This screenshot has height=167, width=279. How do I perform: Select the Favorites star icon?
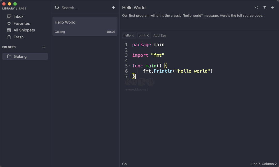pos(9,23)
